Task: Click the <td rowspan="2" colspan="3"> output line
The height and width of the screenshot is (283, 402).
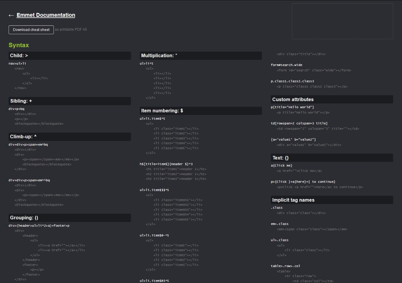Action: point(318,129)
